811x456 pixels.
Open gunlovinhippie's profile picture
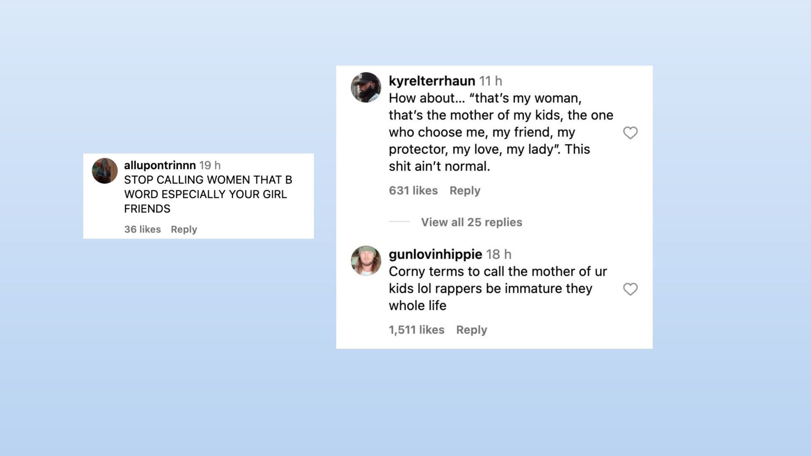click(366, 261)
